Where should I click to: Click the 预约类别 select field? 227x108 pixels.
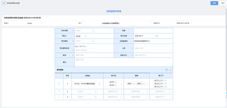[85, 41]
